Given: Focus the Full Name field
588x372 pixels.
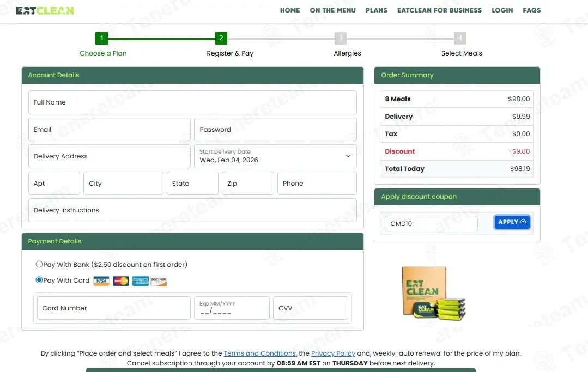Looking at the screenshot, I should tap(192, 102).
